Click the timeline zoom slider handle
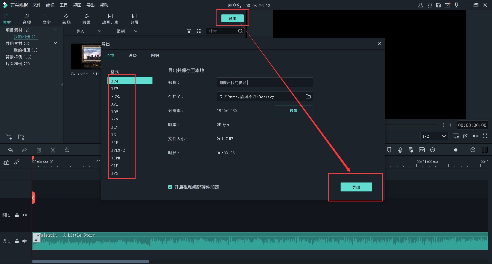Image resolution: width=492 pixels, height=264 pixels. coord(456,150)
